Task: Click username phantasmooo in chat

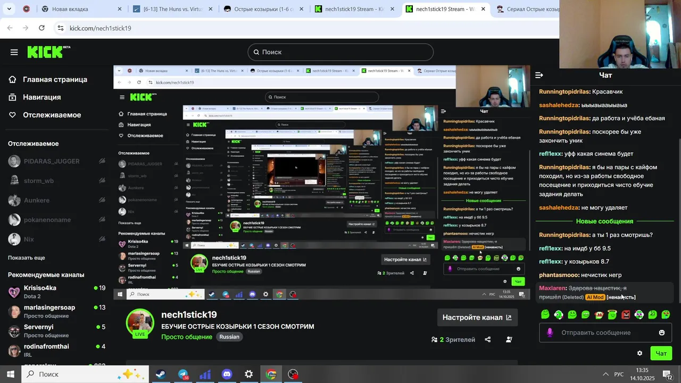Action: (x=559, y=275)
